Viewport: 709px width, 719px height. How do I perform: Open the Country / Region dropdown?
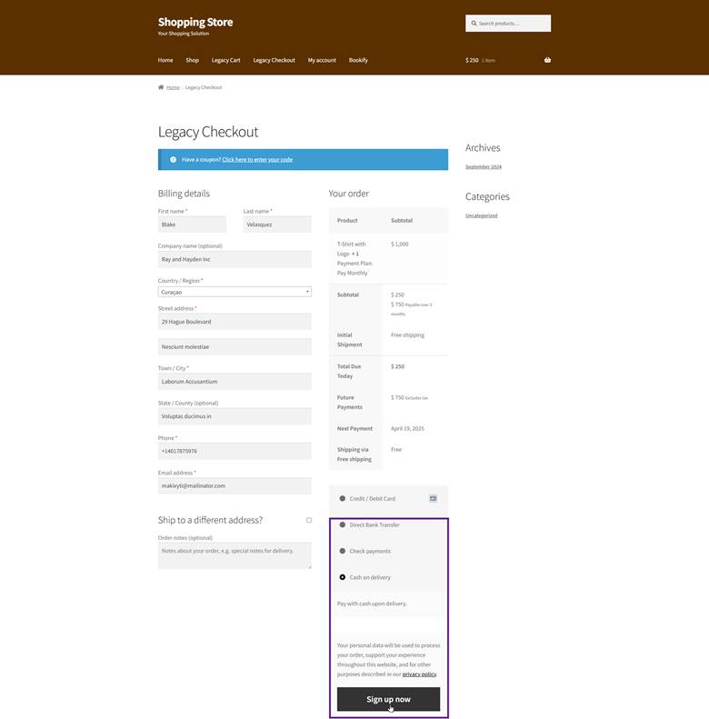tap(235, 292)
